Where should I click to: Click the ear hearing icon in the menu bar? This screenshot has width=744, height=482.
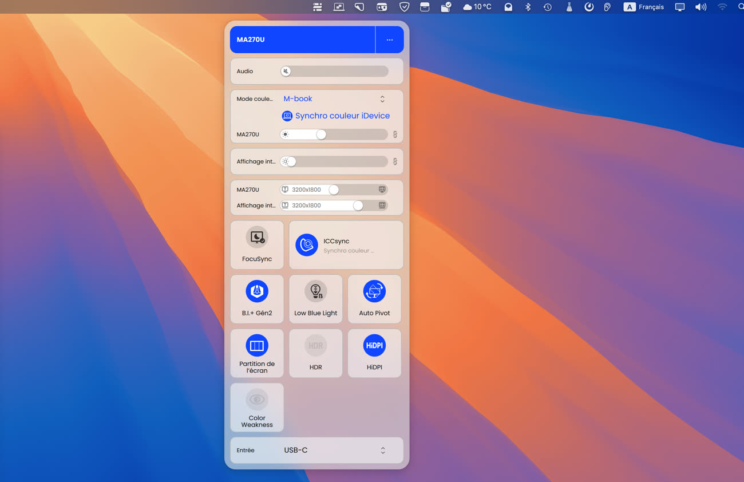[x=607, y=7]
